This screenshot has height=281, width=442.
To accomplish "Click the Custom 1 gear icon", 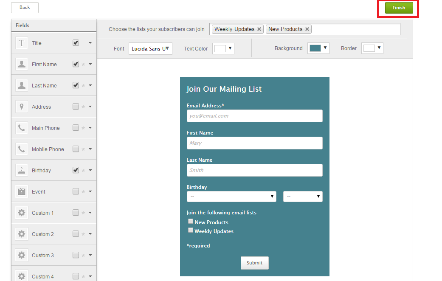I will tap(22, 213).
